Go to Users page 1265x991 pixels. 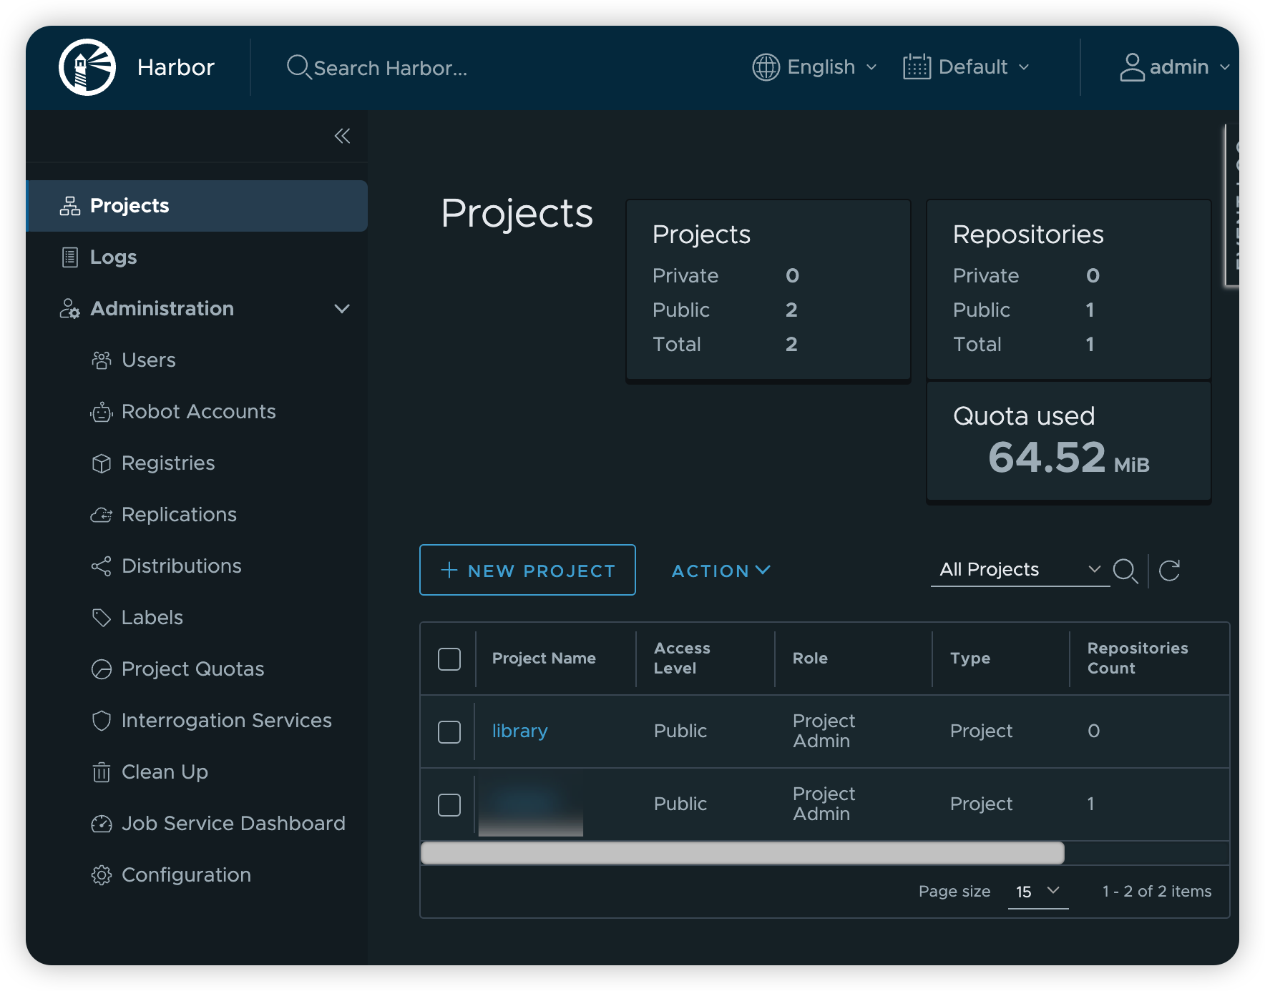pyautogui.click(x=148, y=360)
